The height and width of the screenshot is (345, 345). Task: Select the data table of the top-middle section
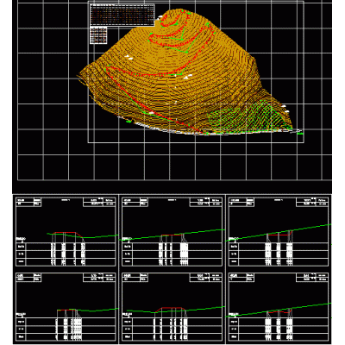(x=172, y=254)
